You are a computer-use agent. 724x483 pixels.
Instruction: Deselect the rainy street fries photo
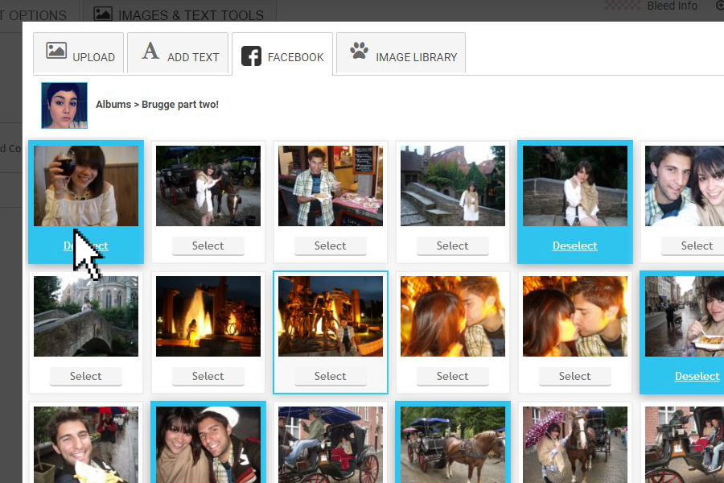[697, 376]
